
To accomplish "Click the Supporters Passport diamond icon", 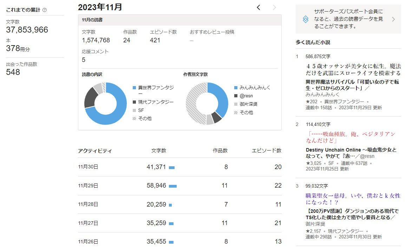I will (x=306, y=19).
